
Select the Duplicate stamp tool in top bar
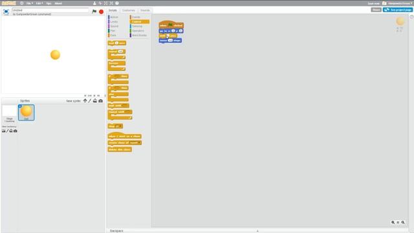(x=94, y=3)
